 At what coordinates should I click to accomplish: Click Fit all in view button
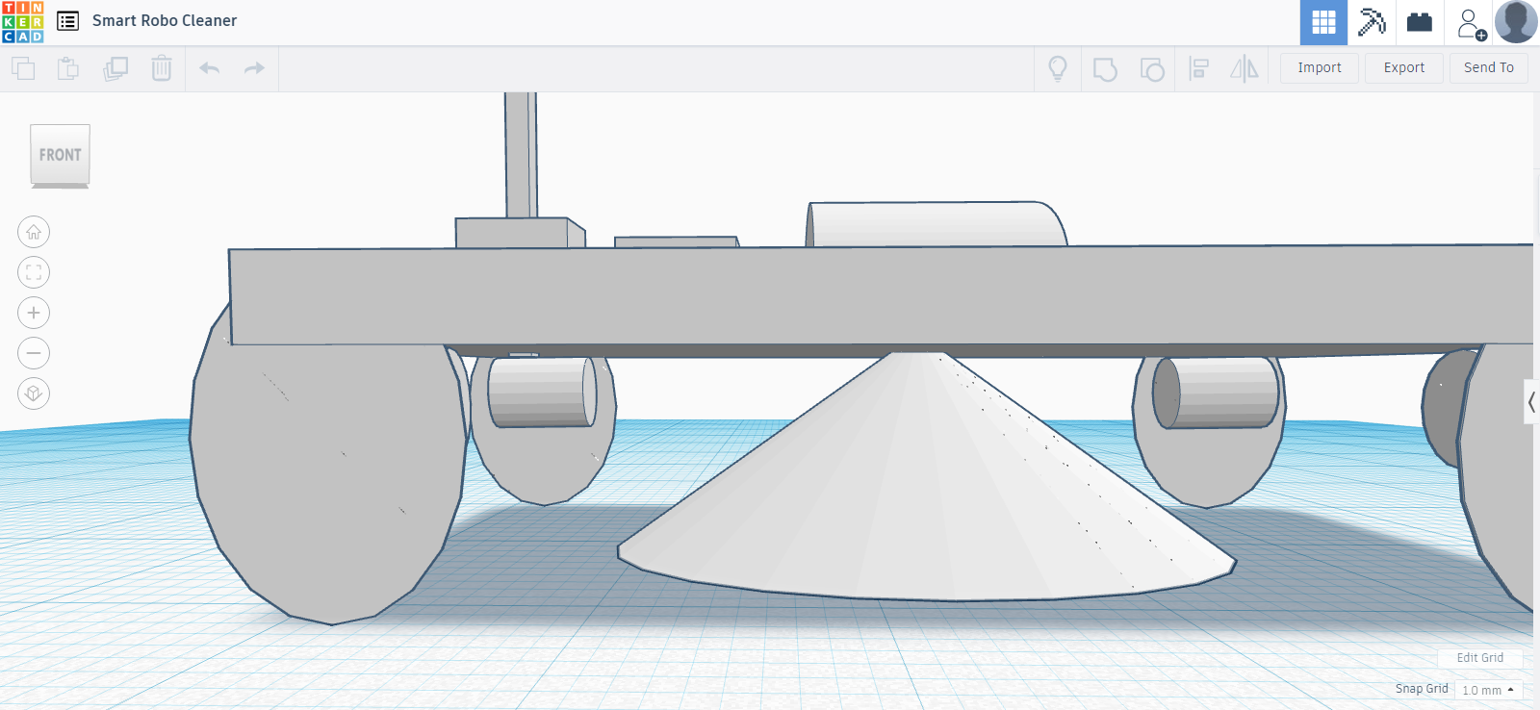(x=34, y=272)
